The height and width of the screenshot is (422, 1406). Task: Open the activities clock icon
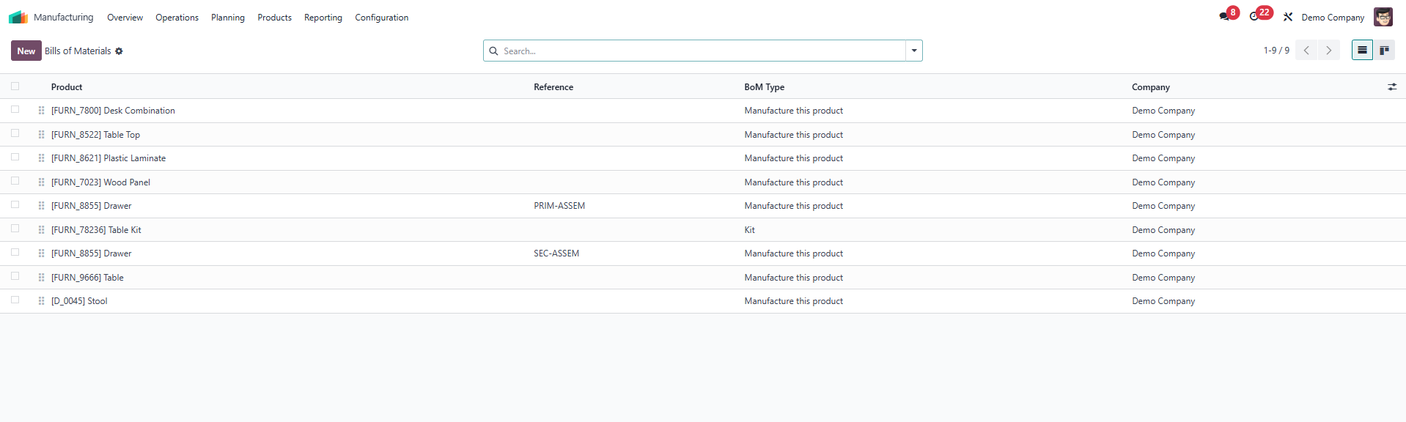point(1254,17)
